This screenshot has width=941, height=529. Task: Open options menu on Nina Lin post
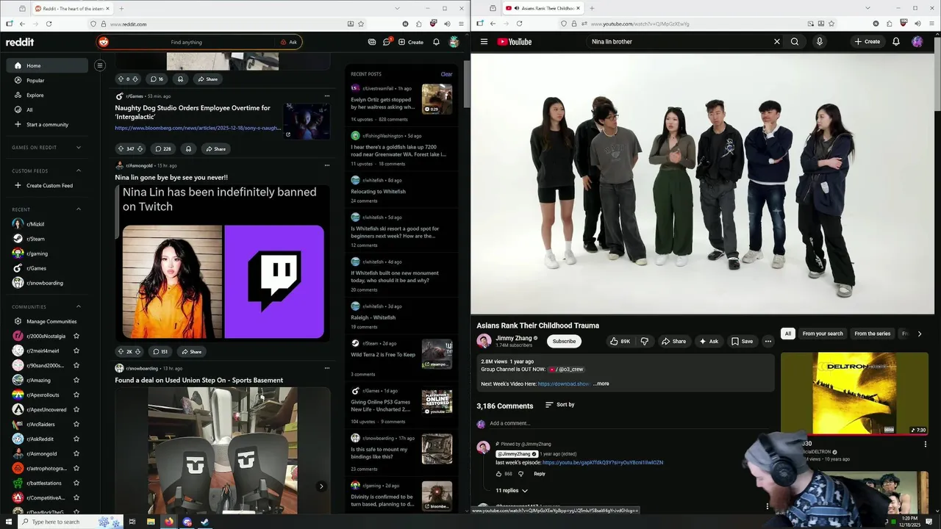point(327,165)
